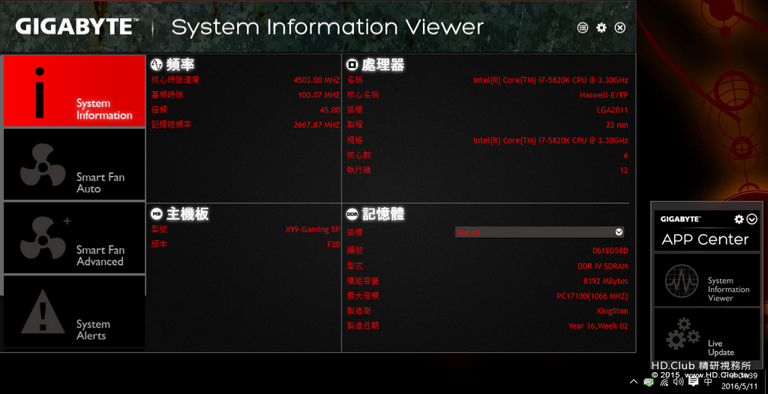Image resolution: width=768 pixels, height=394 pixels.
Task: Open System Information Viewer settings gear
Action: (601, 28)
